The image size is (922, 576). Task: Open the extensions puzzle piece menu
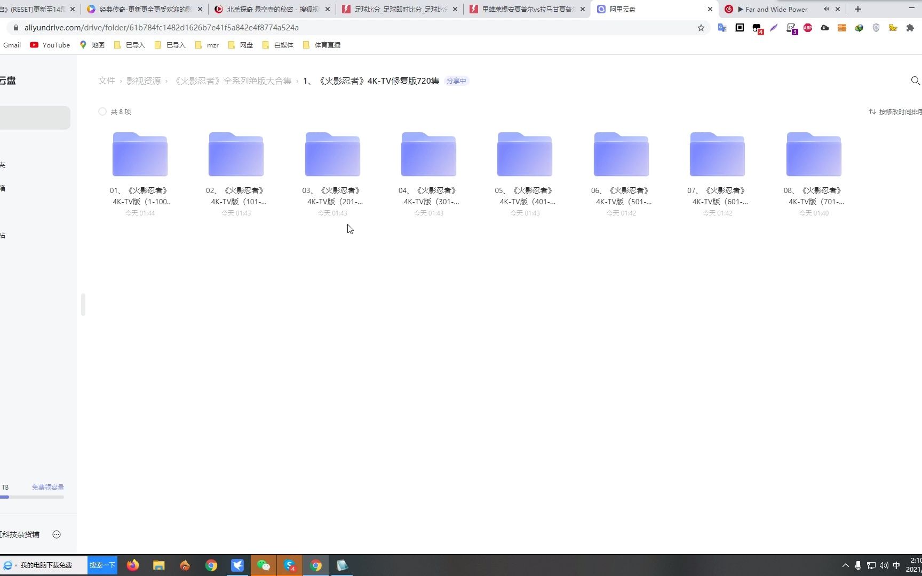coord(910,28)
